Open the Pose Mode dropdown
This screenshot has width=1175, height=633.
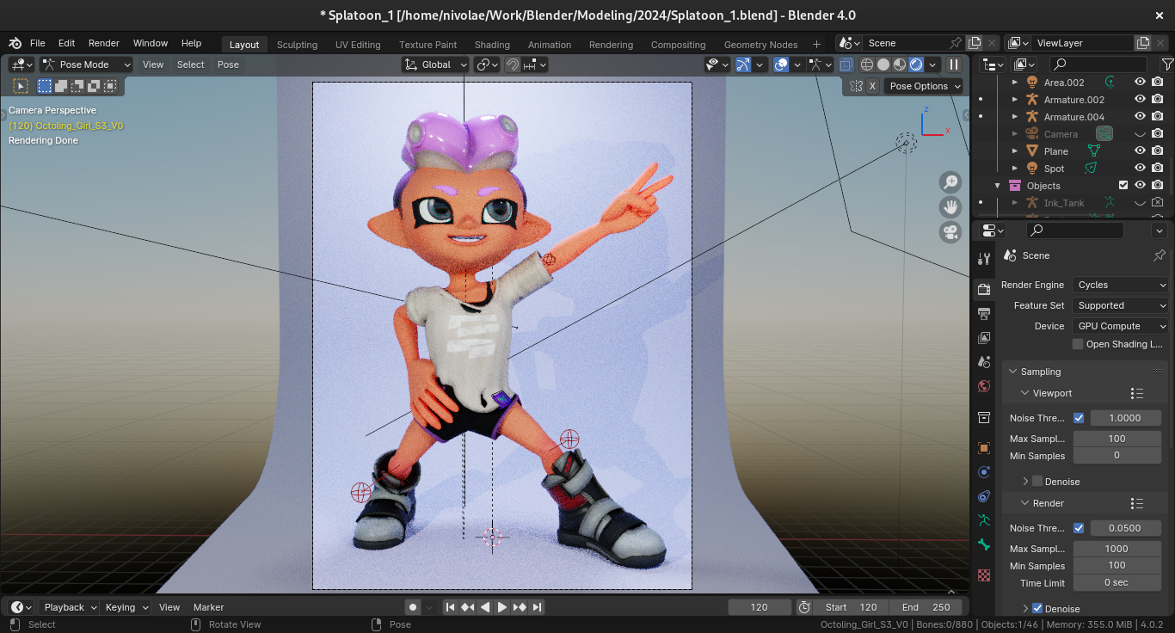point(86,65)
